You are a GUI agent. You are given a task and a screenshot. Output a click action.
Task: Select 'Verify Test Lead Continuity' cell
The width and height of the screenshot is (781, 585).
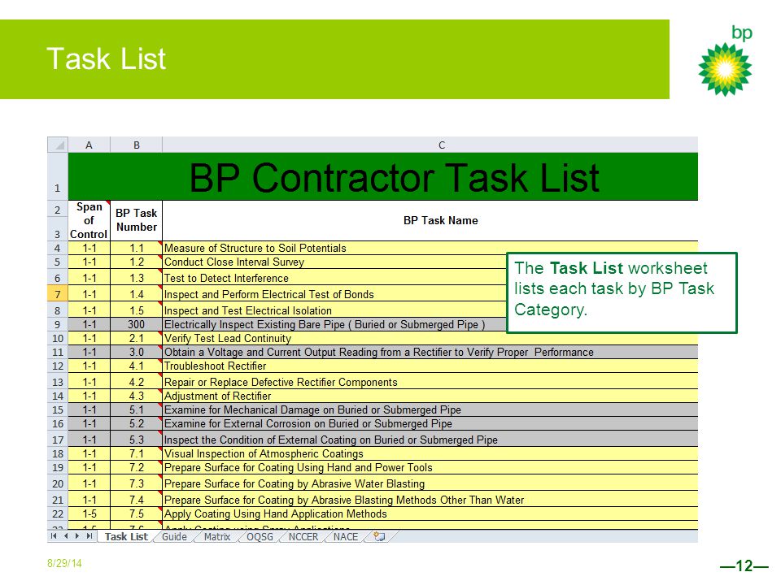430,339
